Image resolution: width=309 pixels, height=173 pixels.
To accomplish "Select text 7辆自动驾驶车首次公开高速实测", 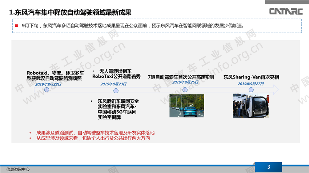I will 181,77.
